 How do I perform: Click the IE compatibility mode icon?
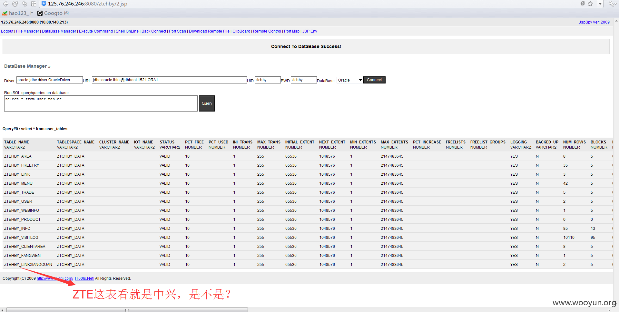pos(583,4)
